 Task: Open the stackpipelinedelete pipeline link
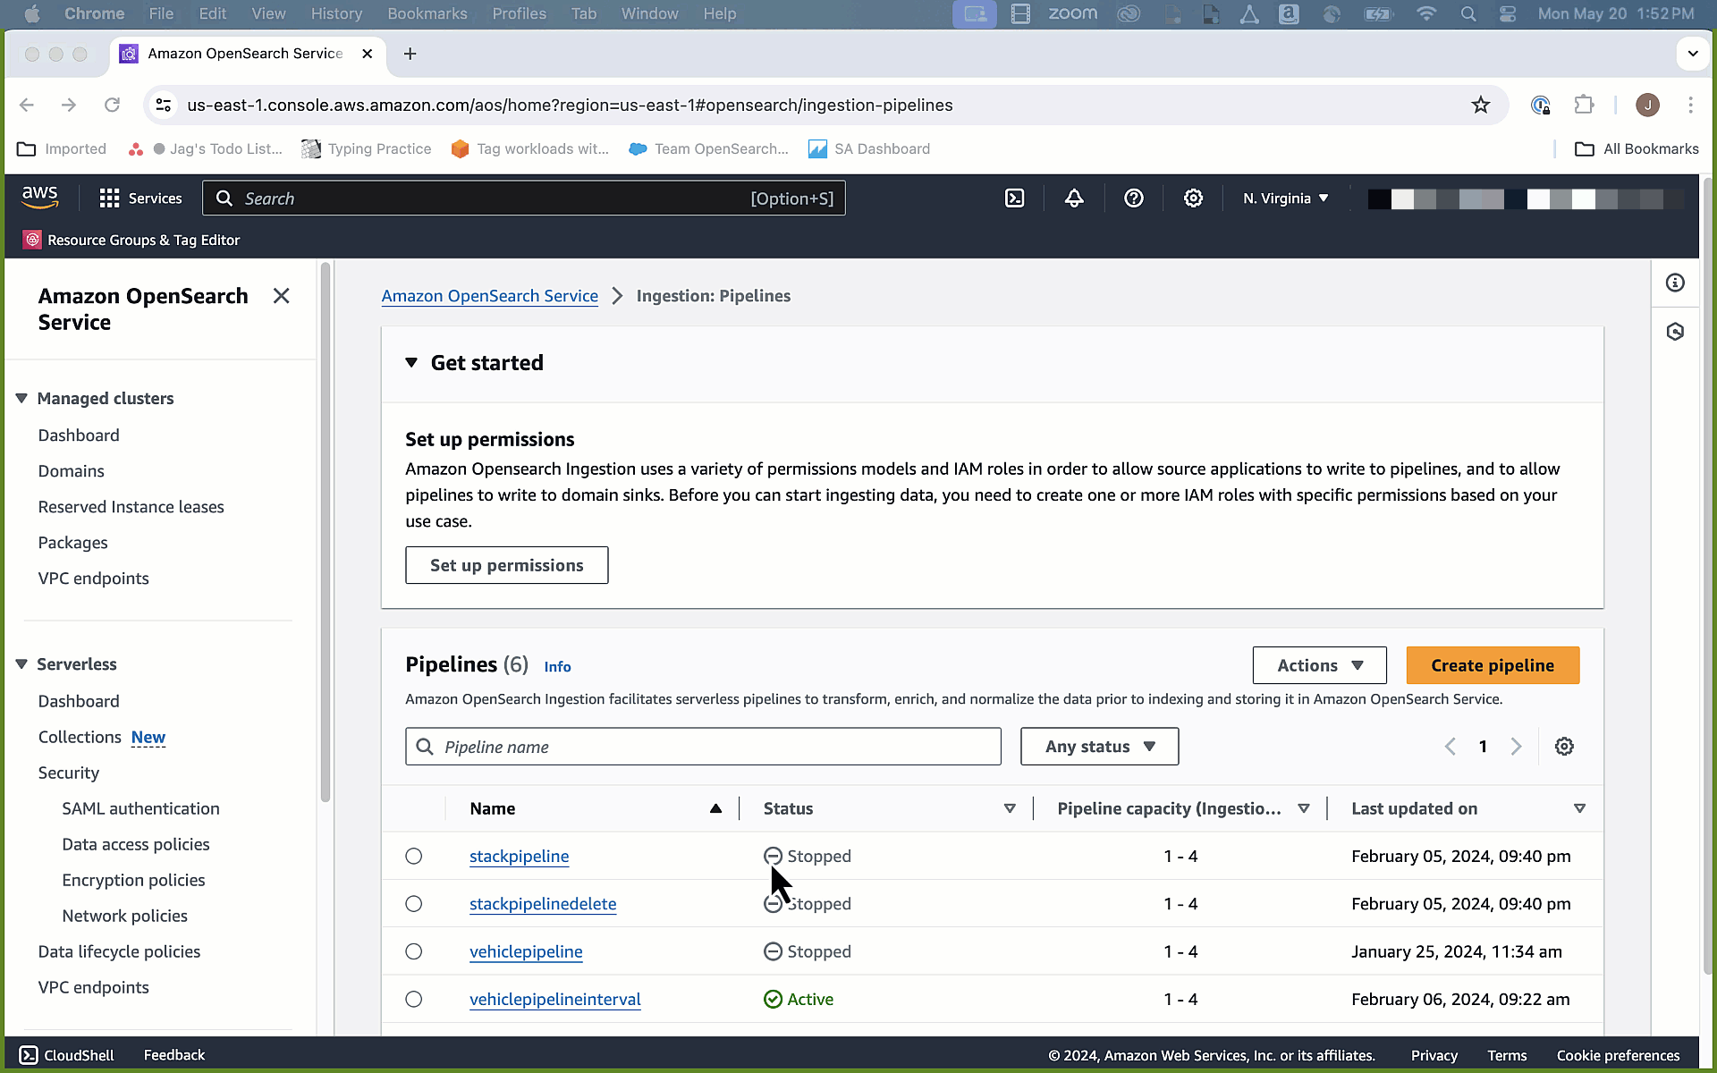tap(543, 904)
